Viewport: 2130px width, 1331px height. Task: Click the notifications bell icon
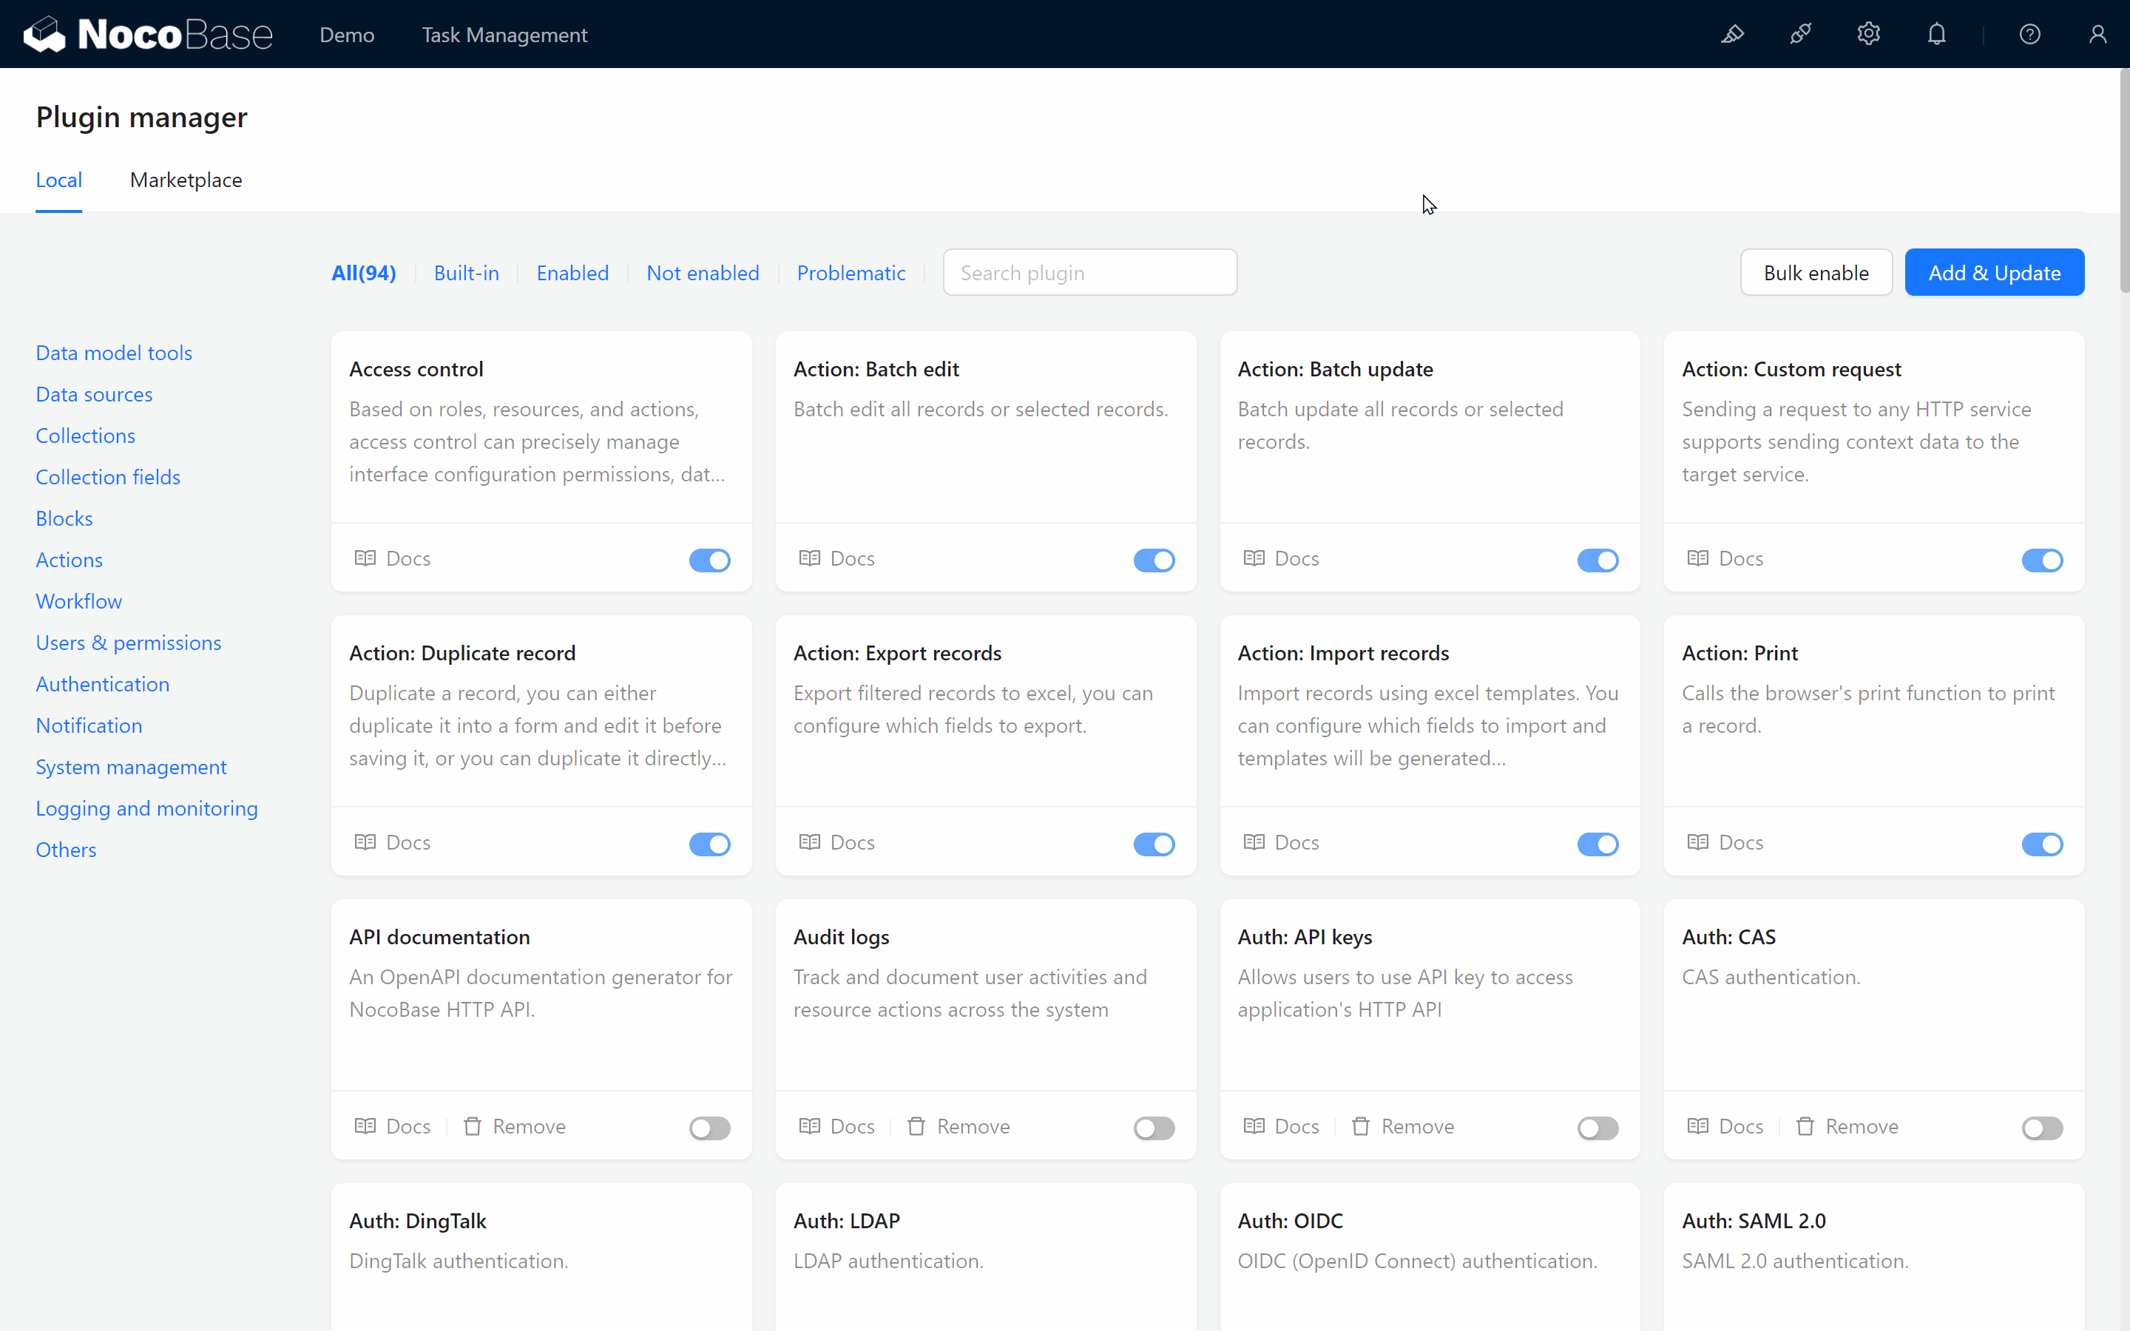tap(1937, 34)
